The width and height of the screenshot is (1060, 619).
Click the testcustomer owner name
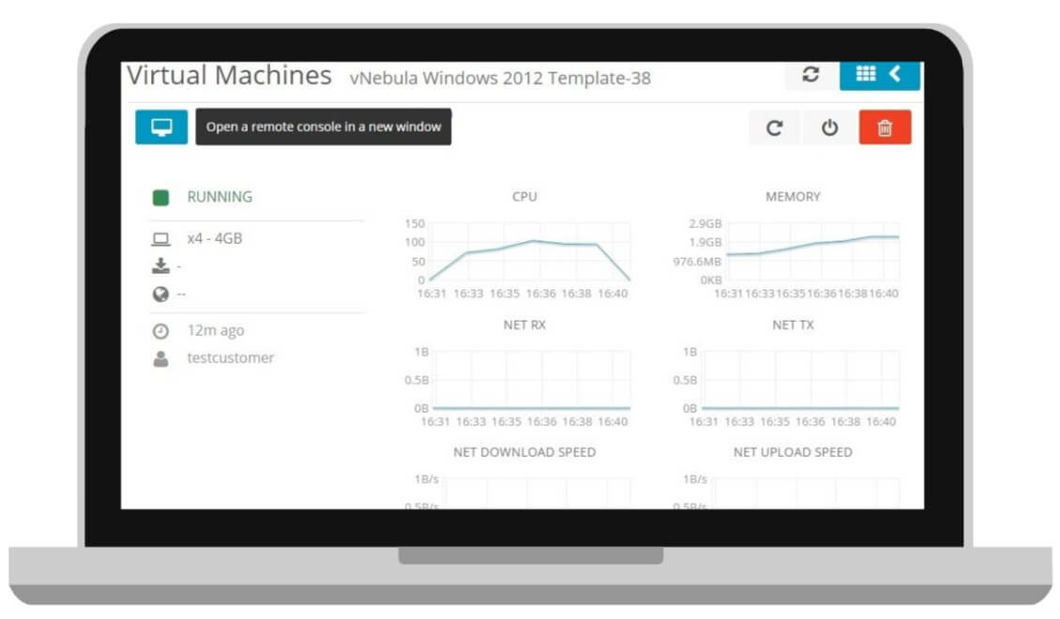[231, 358]
